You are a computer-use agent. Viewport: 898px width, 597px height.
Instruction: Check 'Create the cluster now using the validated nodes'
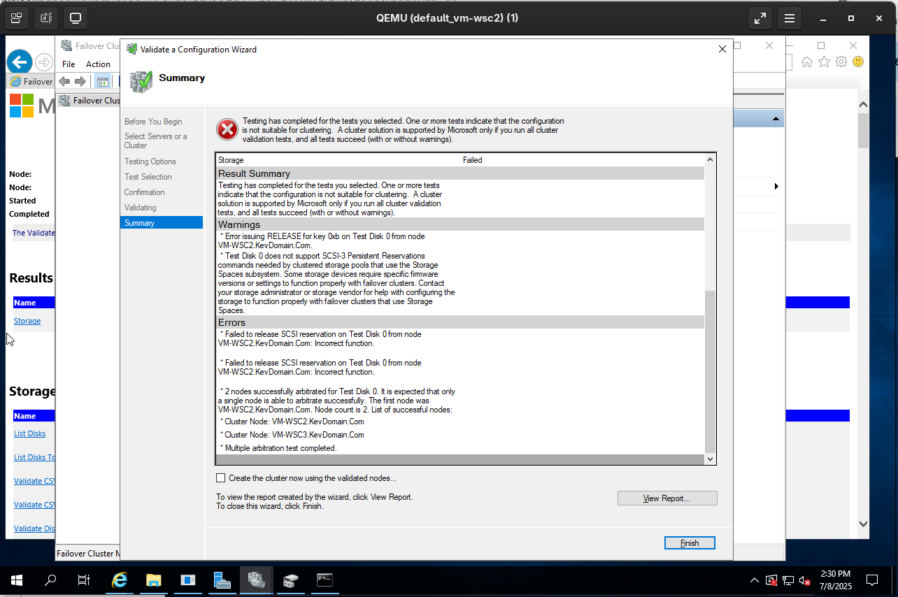(221, 478)
